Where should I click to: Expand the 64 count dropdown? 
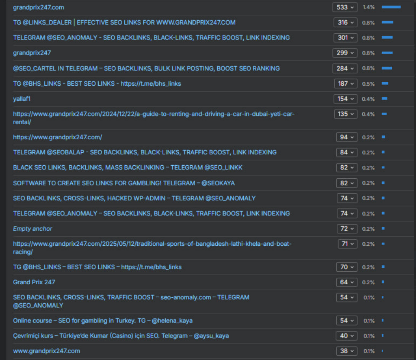[347, 282]
